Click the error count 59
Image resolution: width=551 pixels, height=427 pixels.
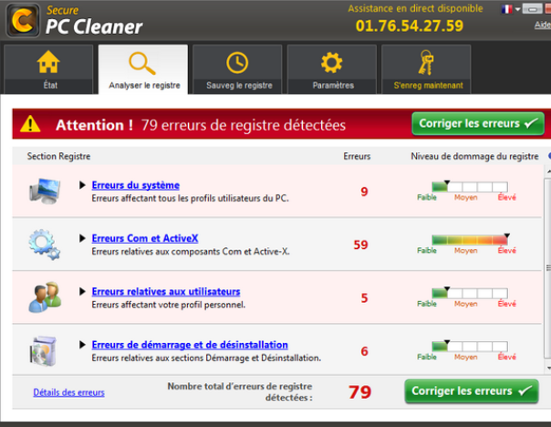[361, 245]
